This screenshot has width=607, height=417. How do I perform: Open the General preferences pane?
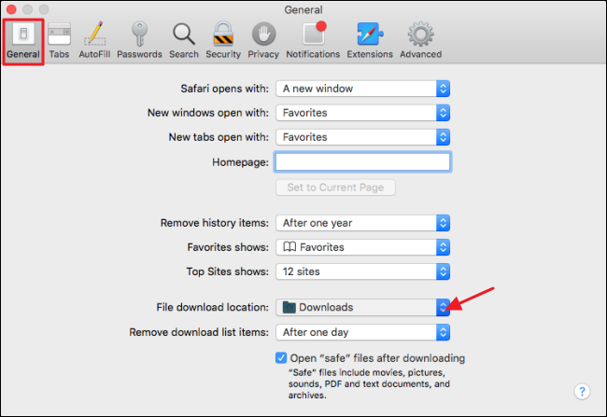coord(23,41)
